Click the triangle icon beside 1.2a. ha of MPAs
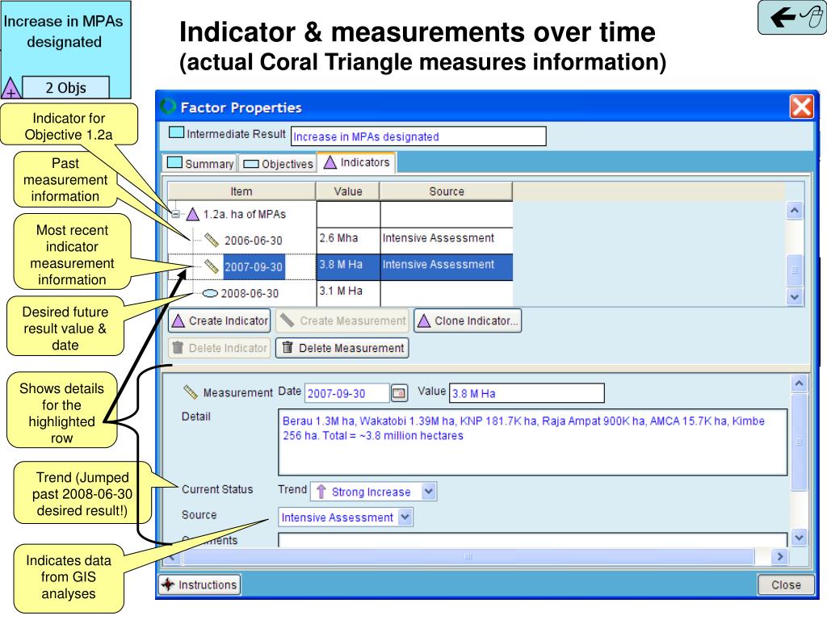The height and width of the screenshot is (620, 827). (x=192, y=214)
